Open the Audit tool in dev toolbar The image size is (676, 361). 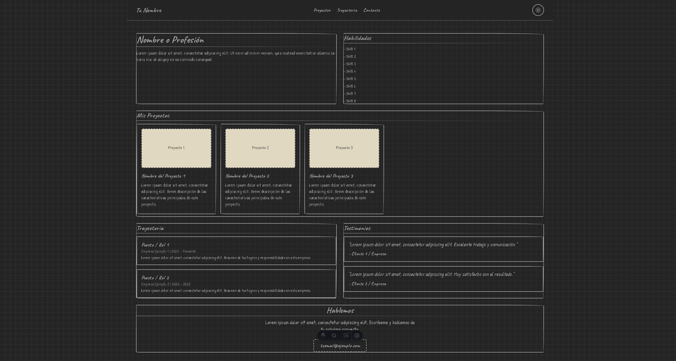point(346,335)
